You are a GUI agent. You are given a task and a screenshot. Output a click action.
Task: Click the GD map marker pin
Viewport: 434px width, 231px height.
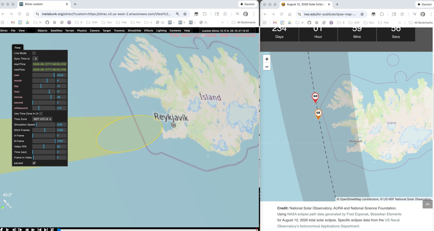click(x=315, y=97)
